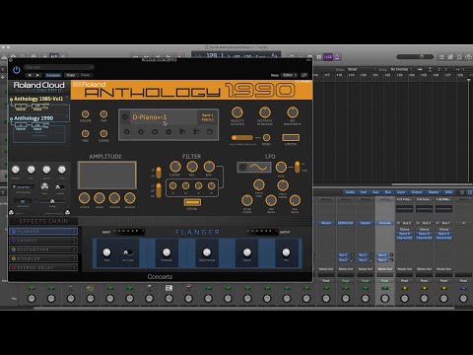
Task: Toggle the Flanger Use Tempo switch
Action: pos(127,252)
